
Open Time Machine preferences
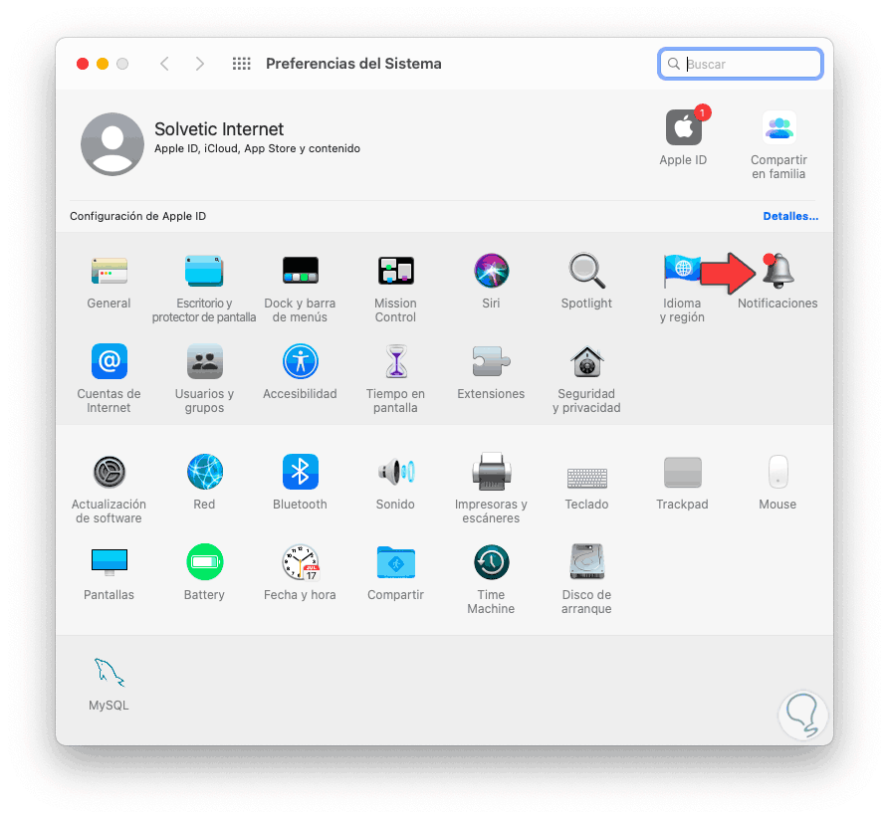(x=491, y=562)
